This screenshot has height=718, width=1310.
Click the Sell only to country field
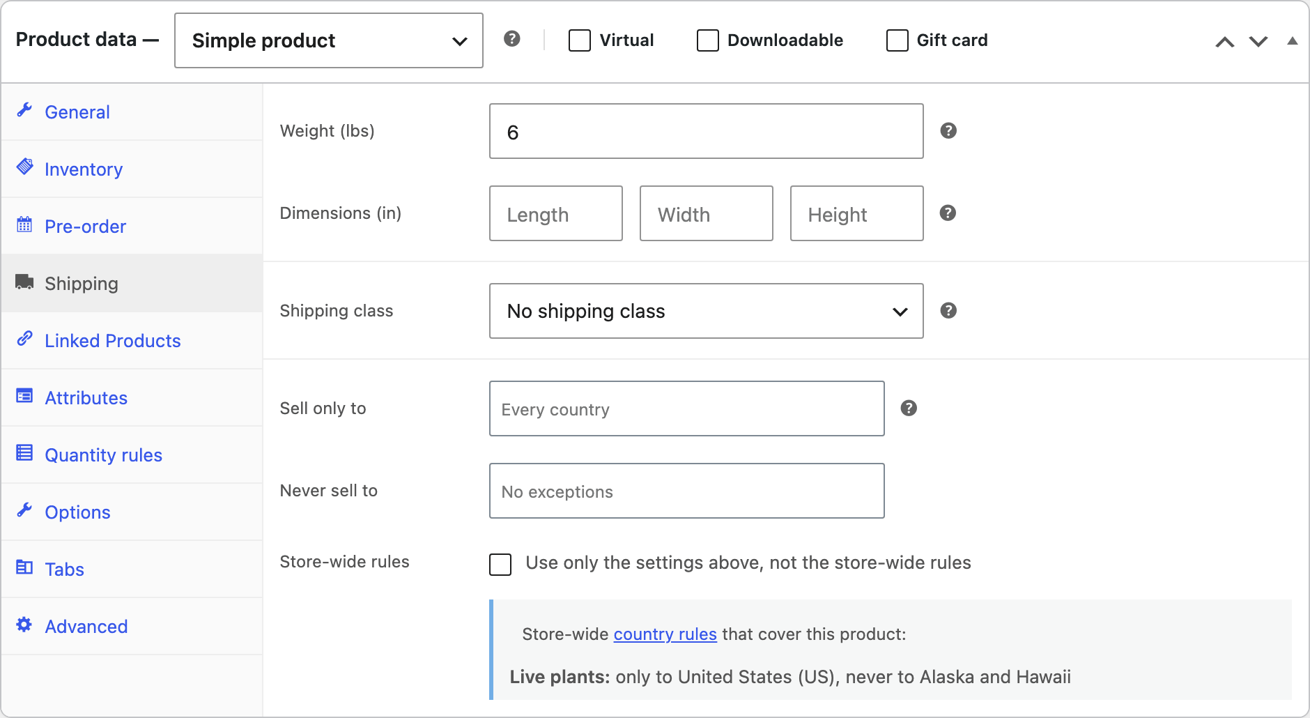coord(687,408)
